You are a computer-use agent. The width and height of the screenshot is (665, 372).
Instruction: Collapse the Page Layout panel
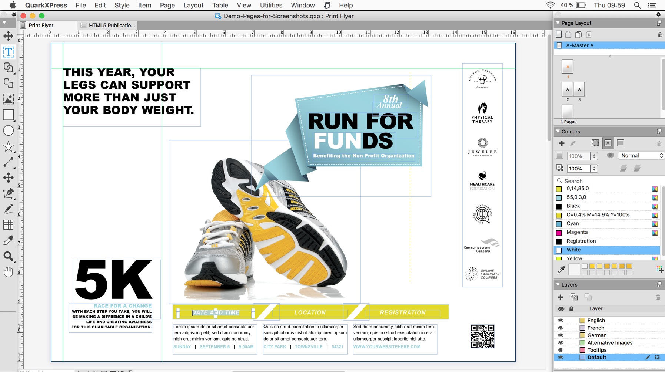point(558,23)
